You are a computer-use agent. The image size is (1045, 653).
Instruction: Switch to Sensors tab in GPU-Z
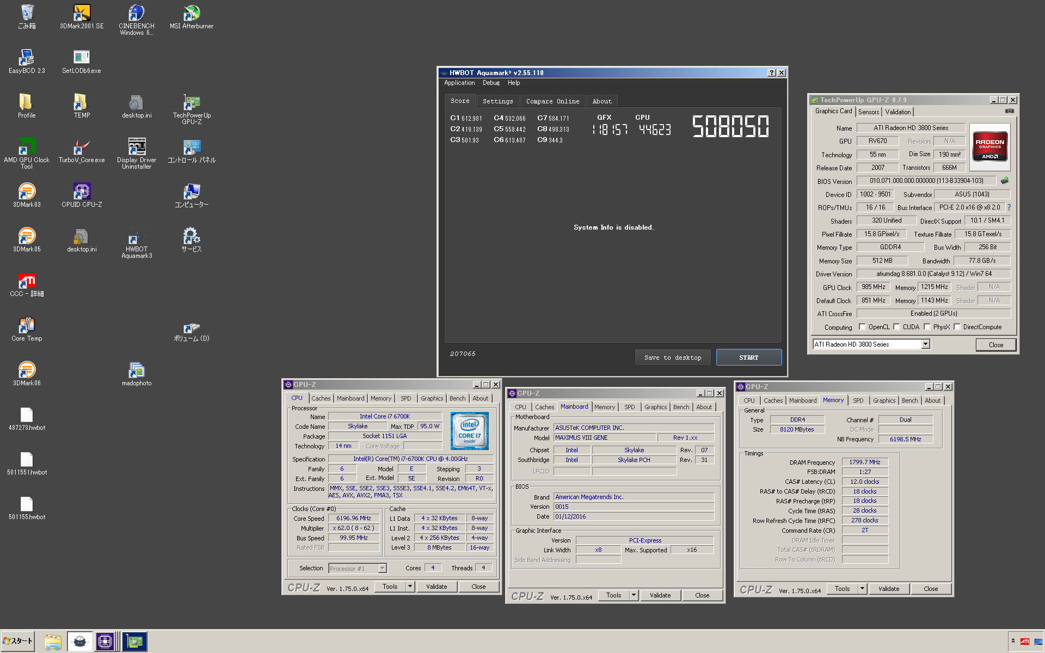tap(869, 112)
